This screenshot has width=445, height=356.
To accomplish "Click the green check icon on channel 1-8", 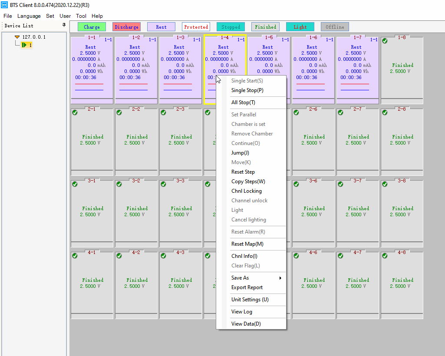I will click(x=385, y=41).
